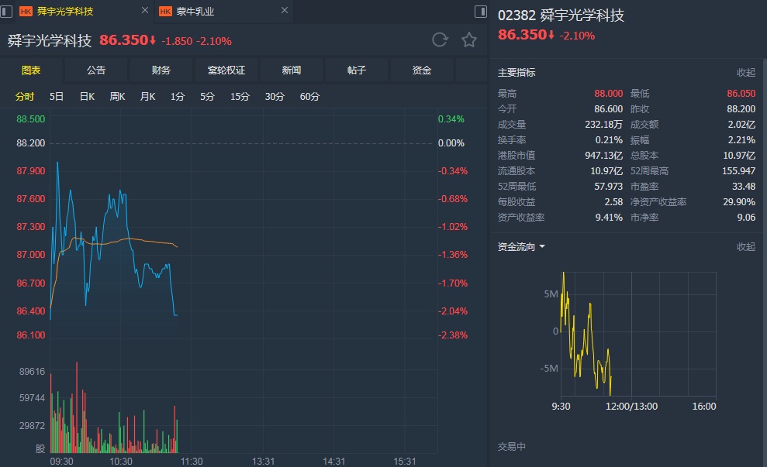Click the 帖子 tab

coord(357,70)
